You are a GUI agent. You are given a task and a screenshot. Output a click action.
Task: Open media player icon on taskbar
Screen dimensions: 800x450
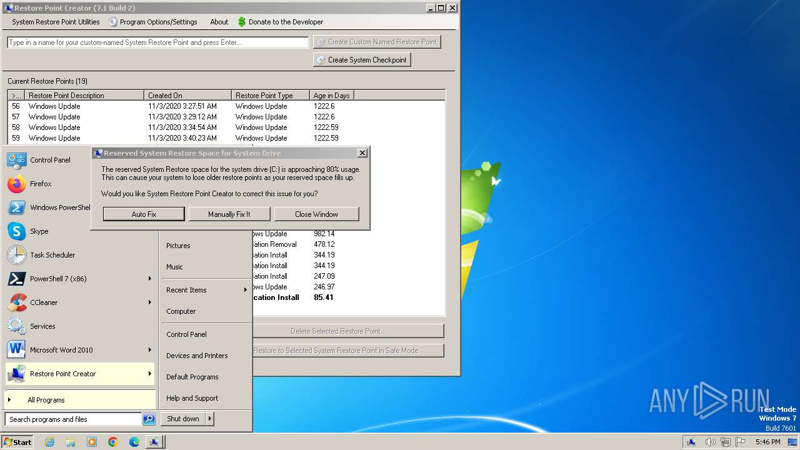tap(92, 442)
